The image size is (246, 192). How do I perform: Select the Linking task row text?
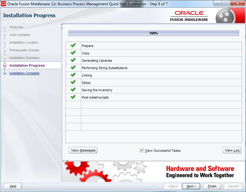87,75
